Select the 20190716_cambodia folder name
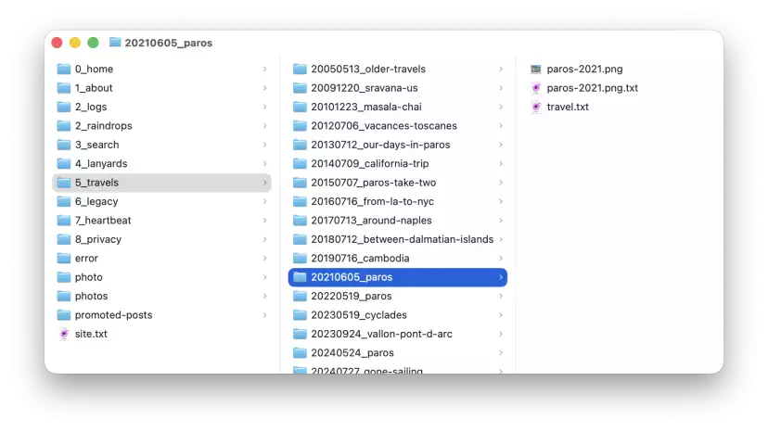The height and width of the screenshot is (432, 768). (x=360, y=258)
